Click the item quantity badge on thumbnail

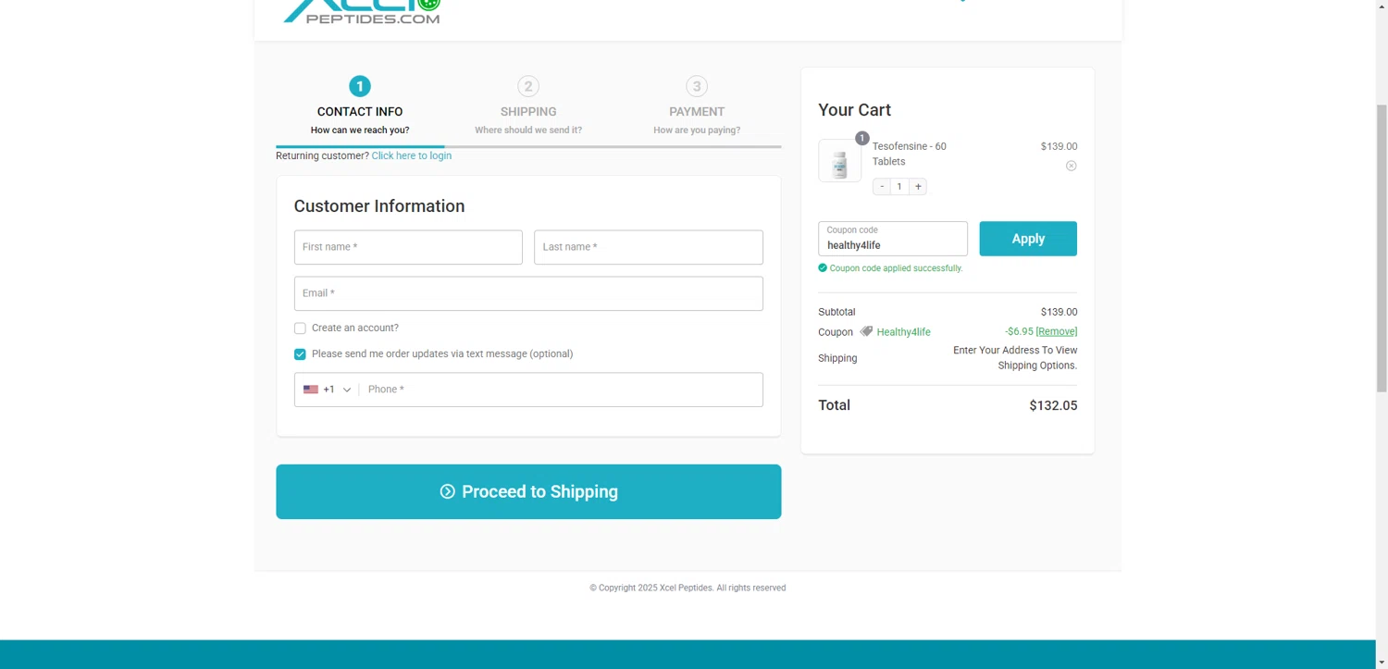pyautogui.click(x=861, y=138)
